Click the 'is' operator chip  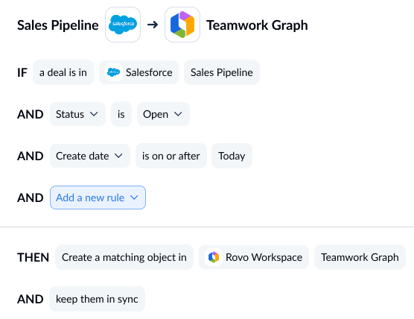pos(121,114)
